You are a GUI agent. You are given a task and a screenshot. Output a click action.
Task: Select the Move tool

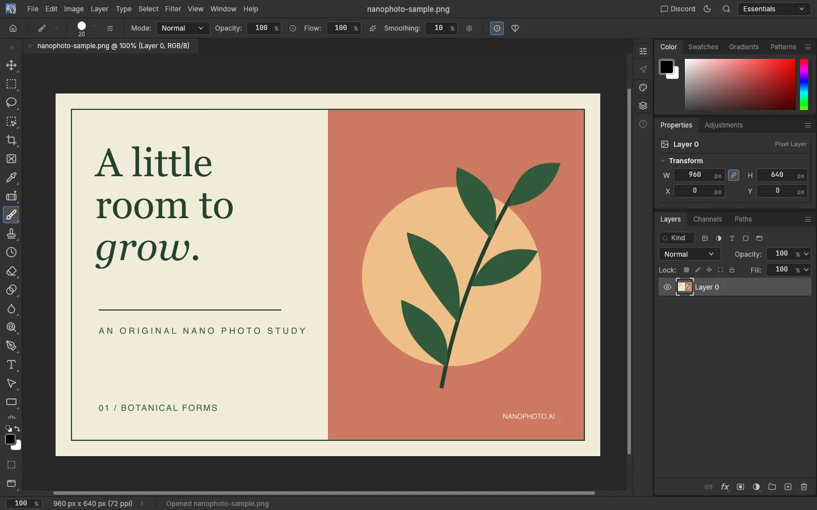11,65
